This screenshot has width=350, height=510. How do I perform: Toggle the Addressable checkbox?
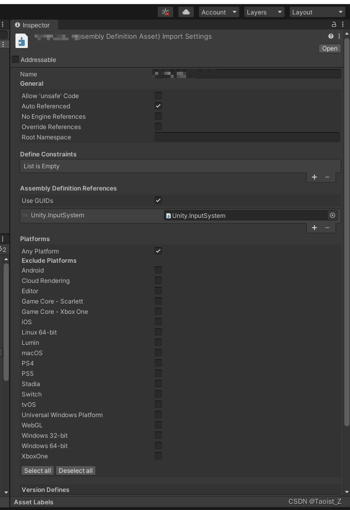tap(14, 59)
